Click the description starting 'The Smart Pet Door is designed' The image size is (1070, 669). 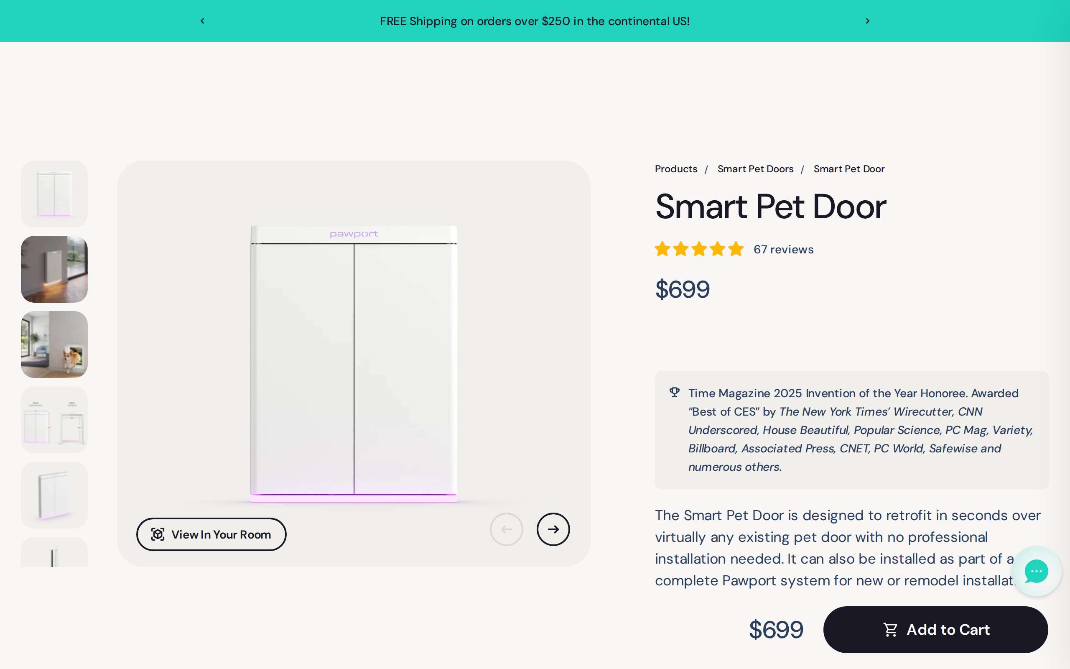(x=848, y=547)
